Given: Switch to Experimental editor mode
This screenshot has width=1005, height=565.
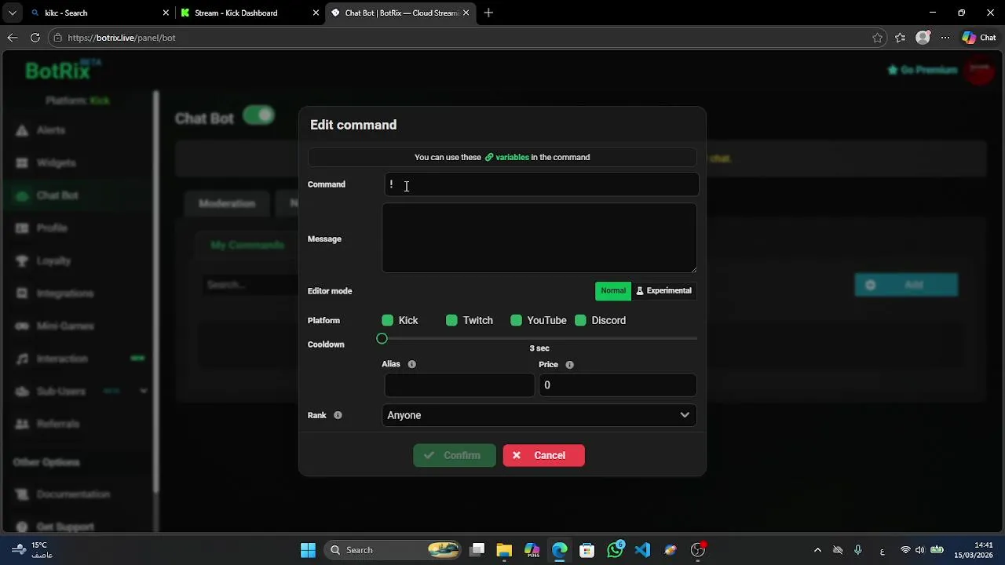Looking at the screenshot, I should point(664,290).
